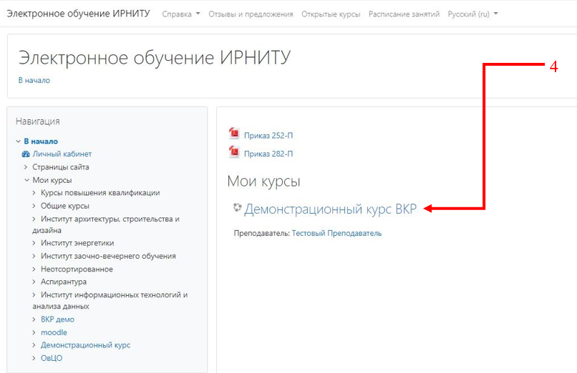577x373 pixels.
Task: Open Отзывы и предложения in top menu
Action: coord(251,14)
